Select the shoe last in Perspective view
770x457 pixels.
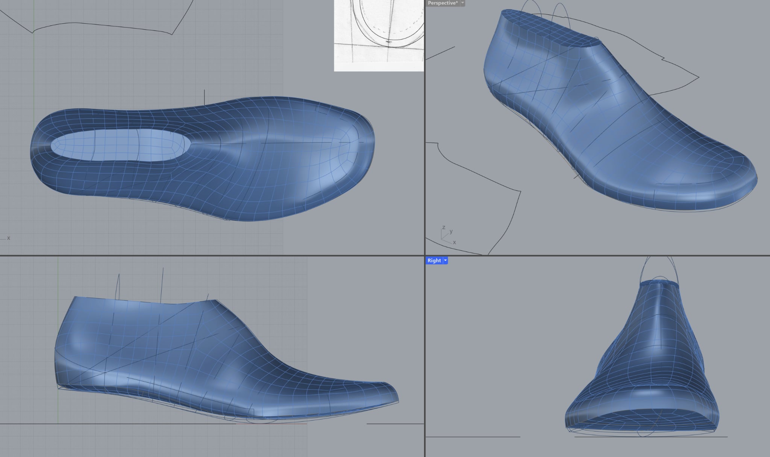point(620,131)
